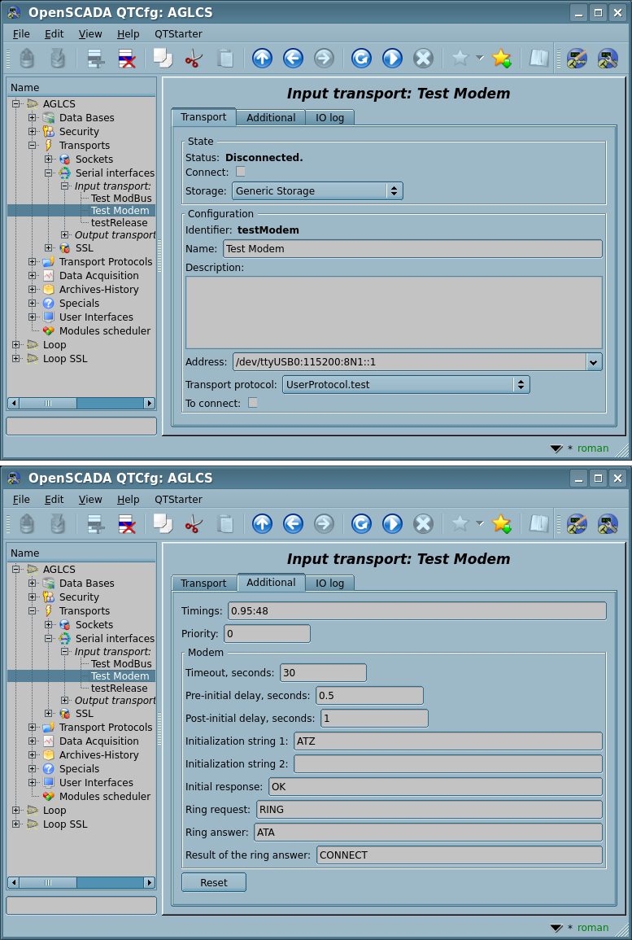Enable the Connect checkbox under State

(x=241, y=172)
